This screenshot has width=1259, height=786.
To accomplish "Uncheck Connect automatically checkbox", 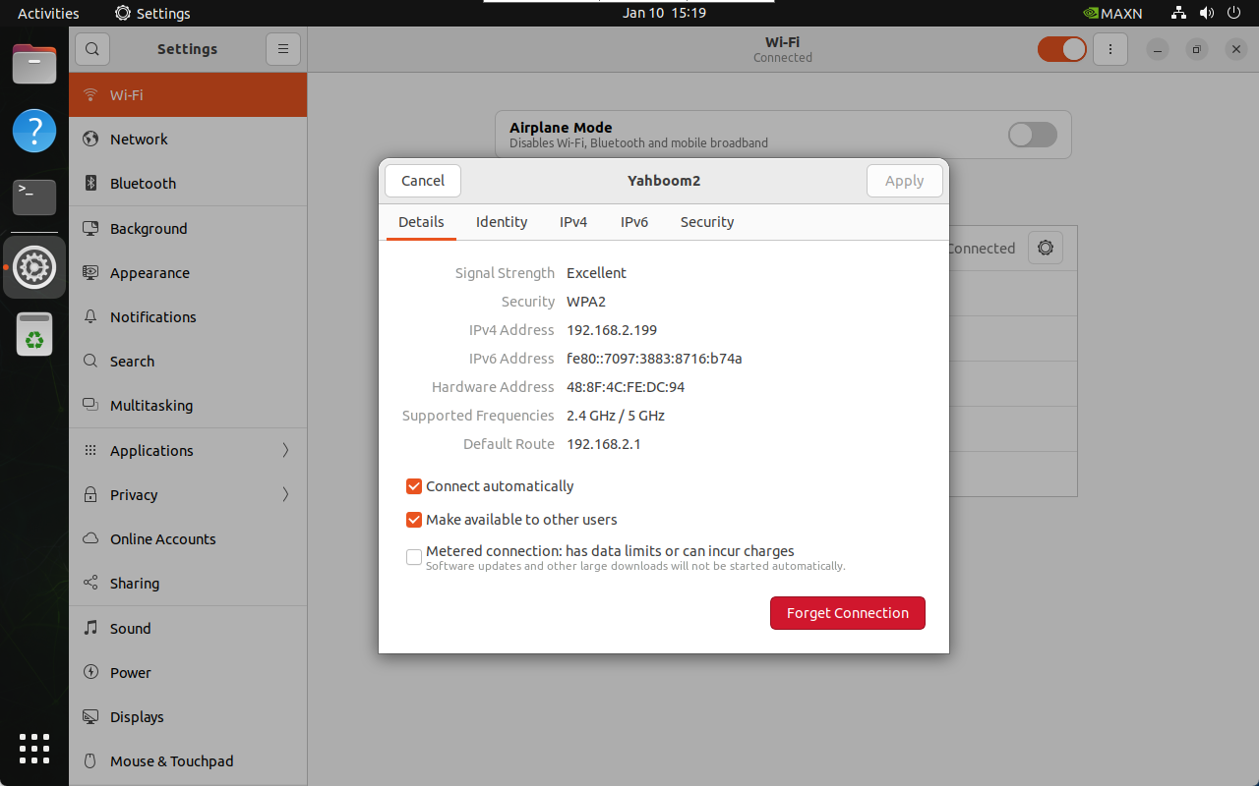I will (x=414, y=486).
